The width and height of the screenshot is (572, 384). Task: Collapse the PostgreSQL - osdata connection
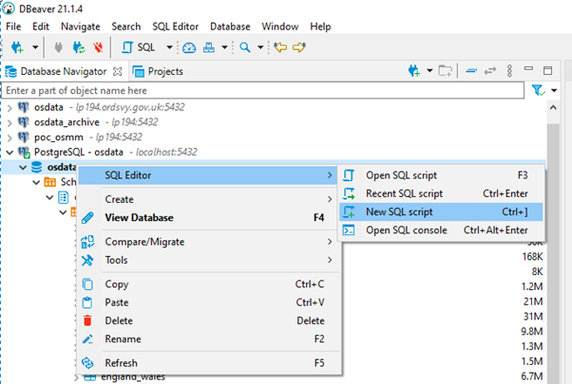click(x=10, y=152)
